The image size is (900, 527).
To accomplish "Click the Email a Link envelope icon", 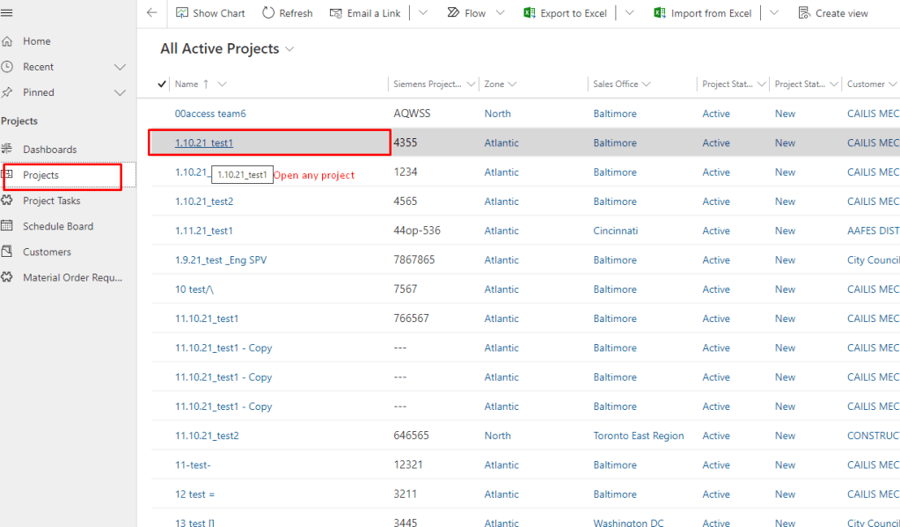I will point(335,13).
